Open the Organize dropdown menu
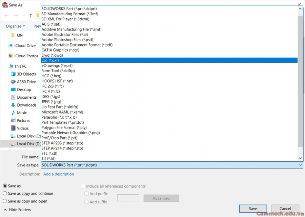The image size is (305, 217). tap(15, 26)
